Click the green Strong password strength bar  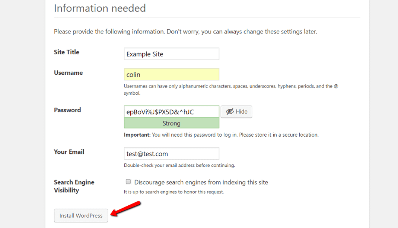coord(171,123)
